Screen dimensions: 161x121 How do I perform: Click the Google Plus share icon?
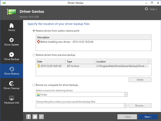pos(41,116)
